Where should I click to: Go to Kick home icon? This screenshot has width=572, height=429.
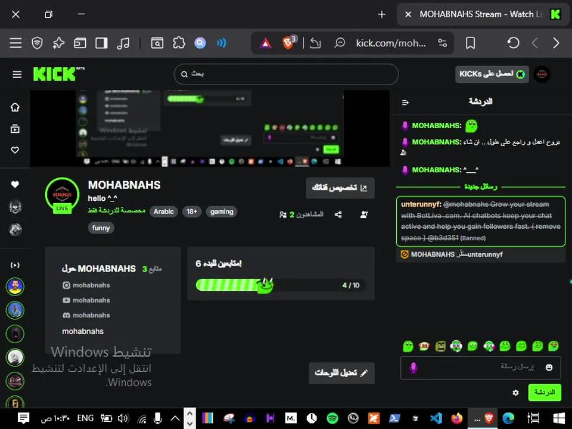(15, 107)
